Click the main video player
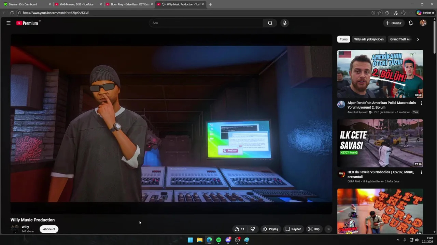This screenshot has width=437, height=245. point(171,124)
